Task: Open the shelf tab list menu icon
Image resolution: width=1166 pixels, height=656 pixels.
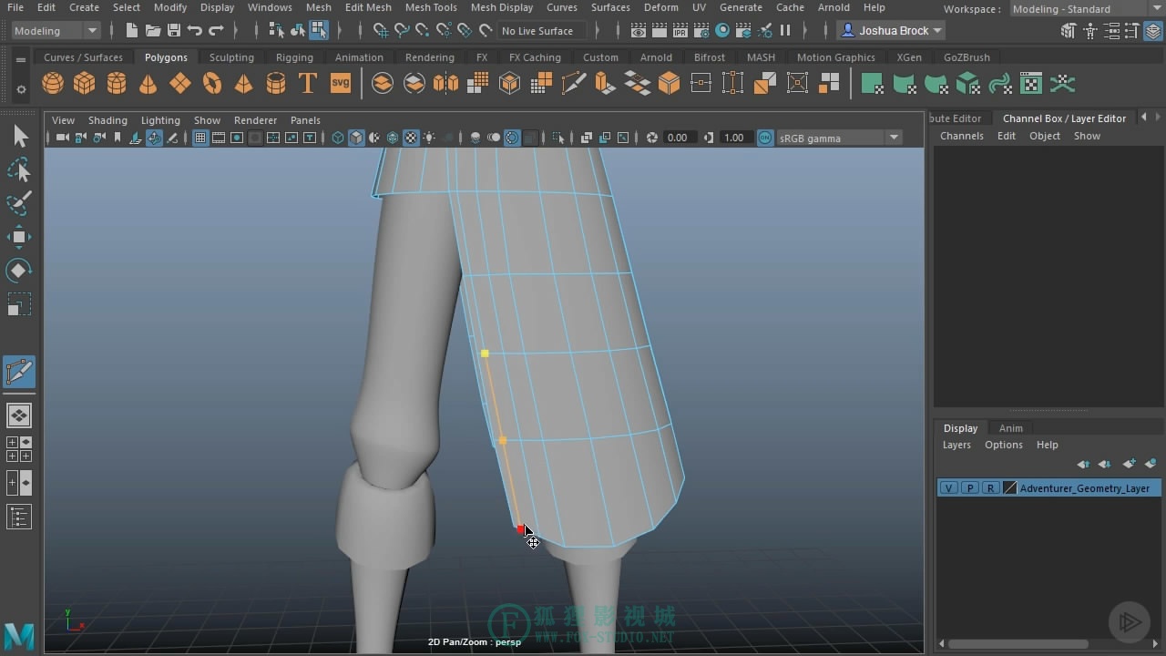Action: [21, 59]
